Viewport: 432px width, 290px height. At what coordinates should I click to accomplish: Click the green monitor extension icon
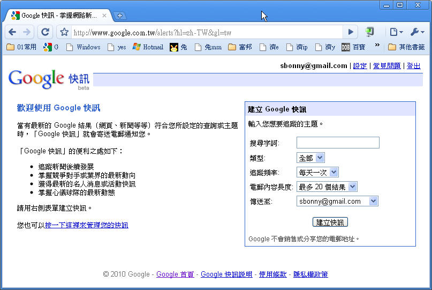370,32
